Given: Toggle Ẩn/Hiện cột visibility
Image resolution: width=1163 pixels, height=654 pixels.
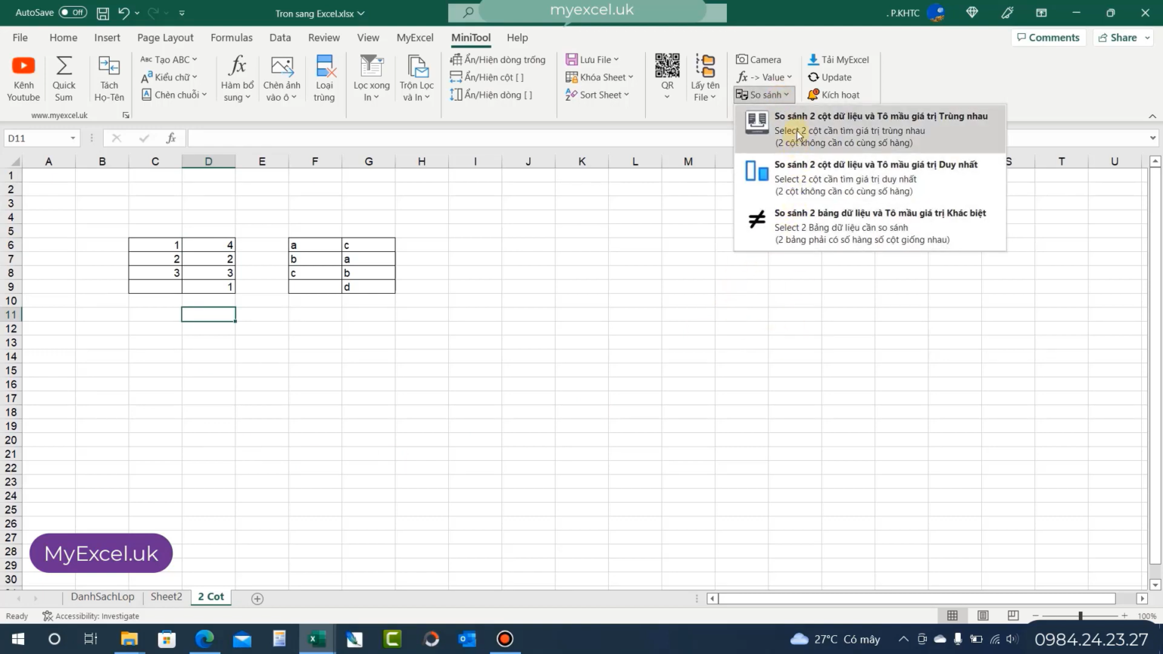Looking at the screenshot, I should [x=488, y=76].
